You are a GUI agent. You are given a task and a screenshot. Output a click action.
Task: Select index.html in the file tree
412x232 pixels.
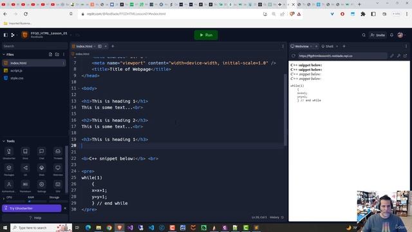(x=33, y=63)
